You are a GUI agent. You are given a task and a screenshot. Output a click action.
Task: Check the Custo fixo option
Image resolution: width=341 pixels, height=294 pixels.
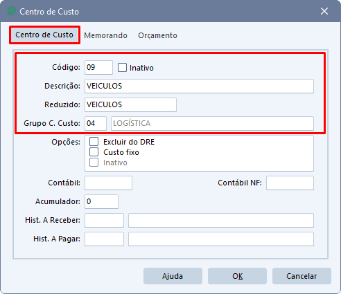(94, 152)
